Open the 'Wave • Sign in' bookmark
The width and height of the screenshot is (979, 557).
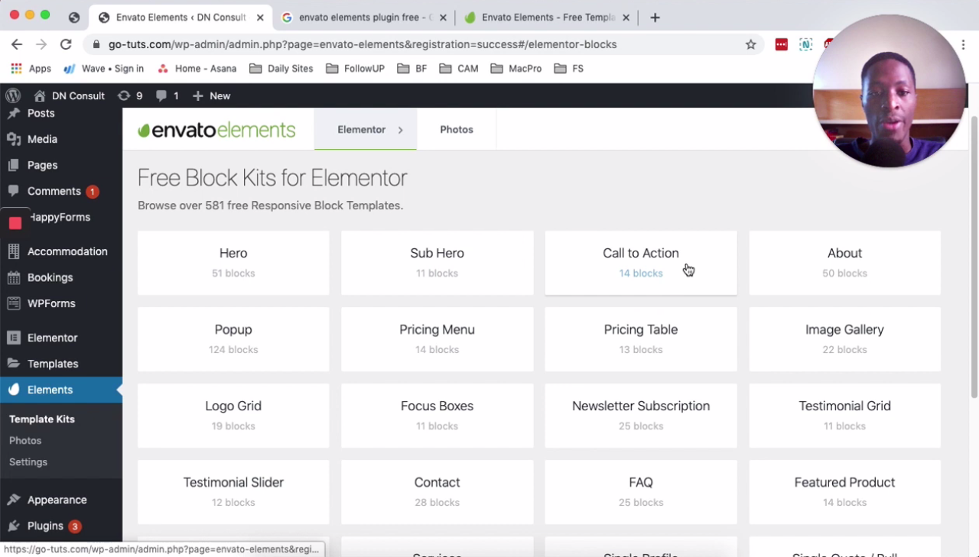[103, 68]
